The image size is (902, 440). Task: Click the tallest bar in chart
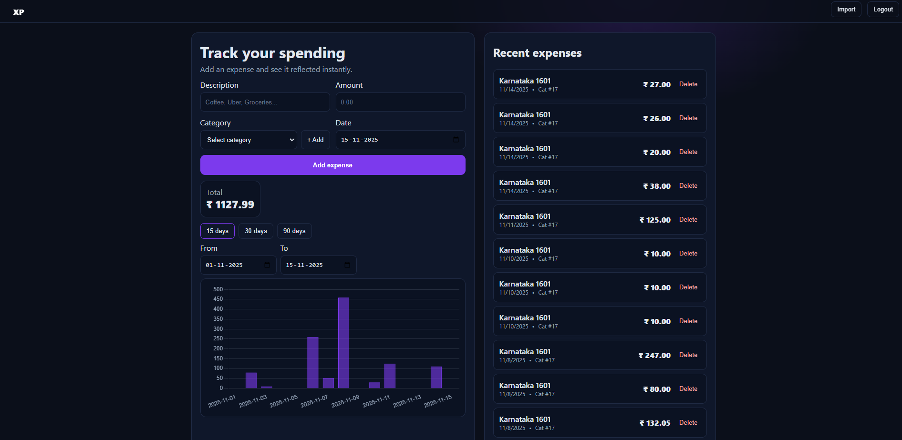pos(343,342)
